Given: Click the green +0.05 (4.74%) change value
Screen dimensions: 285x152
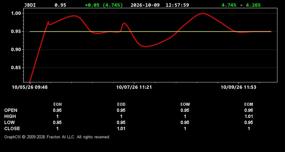Looking at the screenshot, I should 104,5.
